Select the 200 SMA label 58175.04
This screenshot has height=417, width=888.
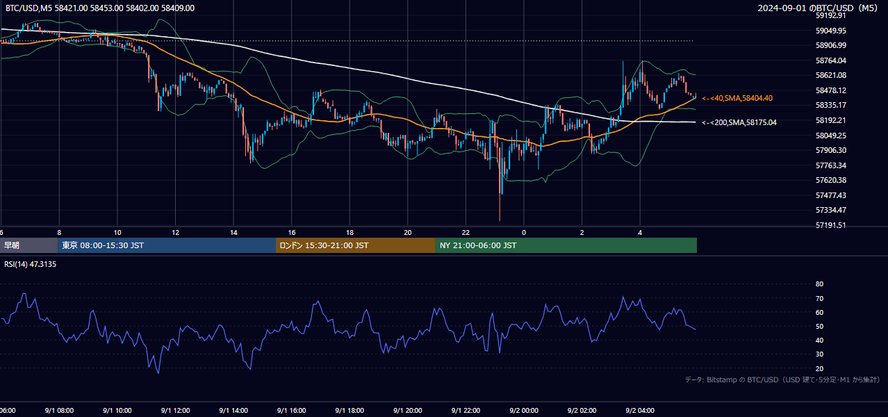pyautogui.click(x=739, y=122)
